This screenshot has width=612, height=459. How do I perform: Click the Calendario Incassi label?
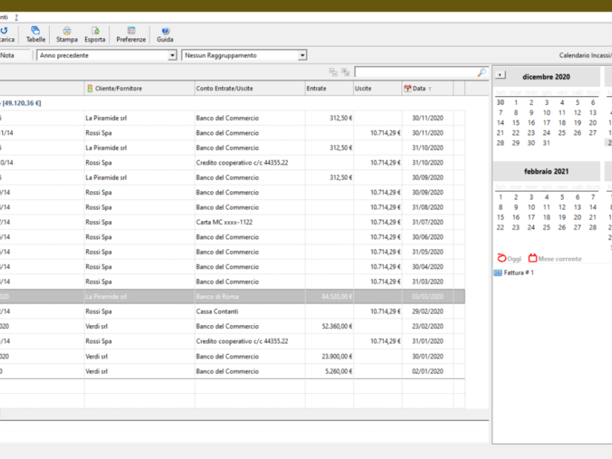(585, 55)
